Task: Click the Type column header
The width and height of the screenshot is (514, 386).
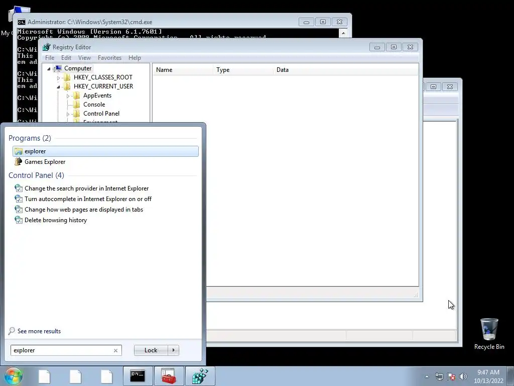Action: point(243,69)
